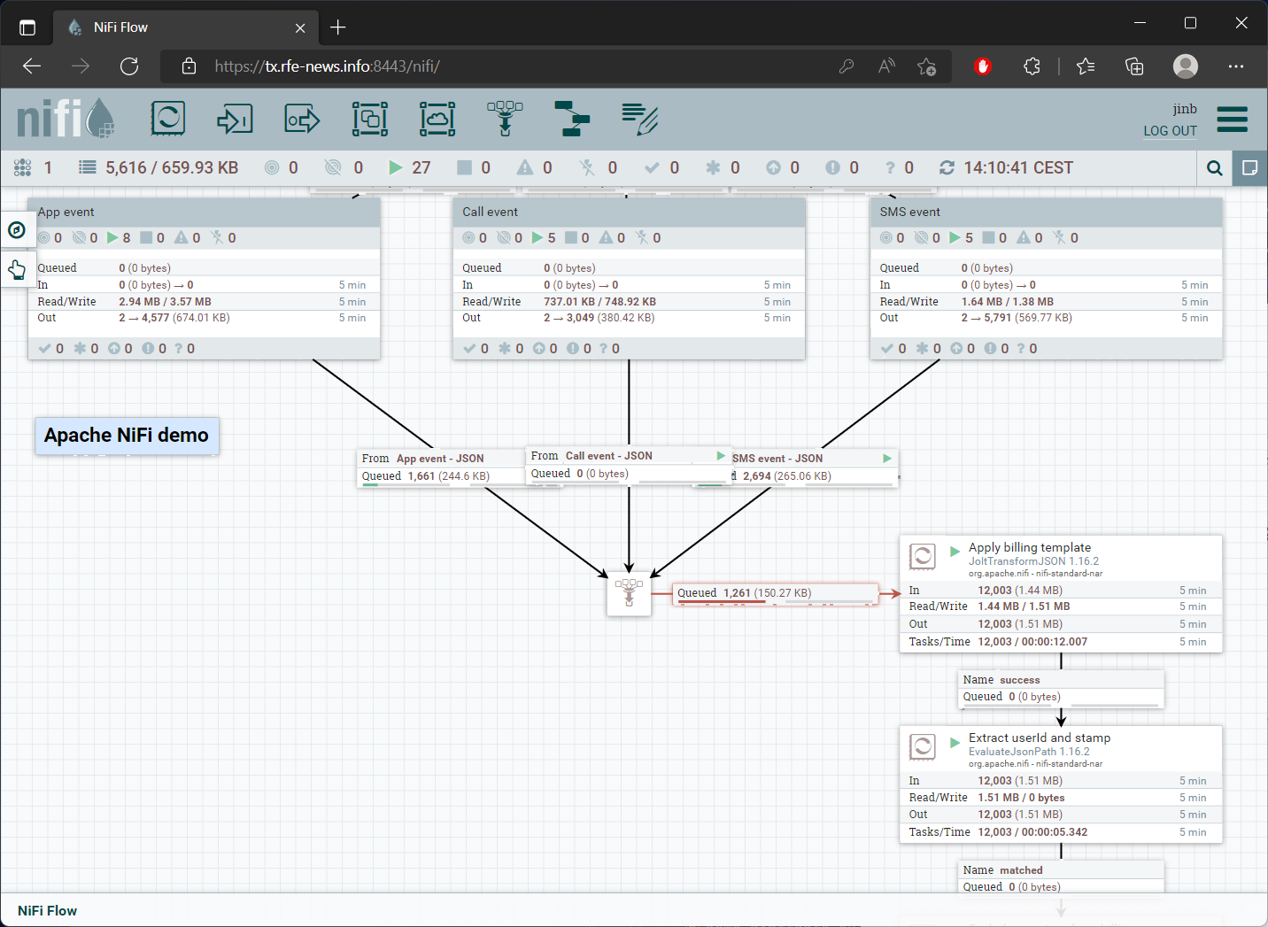The image size is (1268, 927).
Task: Select the Process Group toolbar icon
Action: point(370,119)
